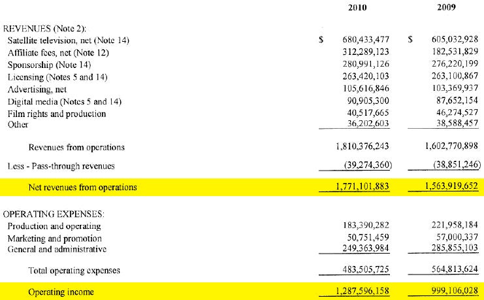Viewport: 484px width, 300px height.
Task: Click the value 680,433,477
Action: [x=366, y=40]
